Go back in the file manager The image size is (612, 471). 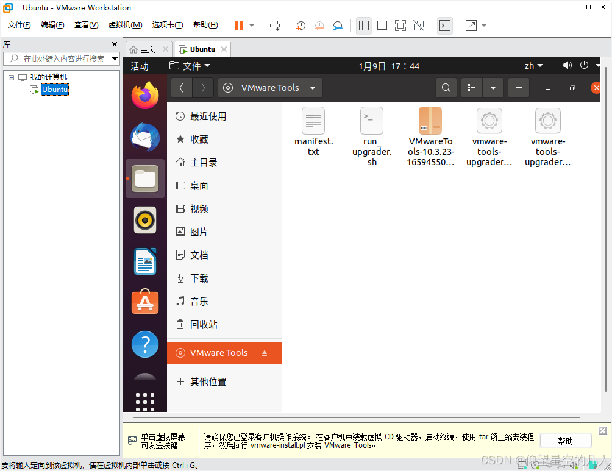click(x=181, y=88)
